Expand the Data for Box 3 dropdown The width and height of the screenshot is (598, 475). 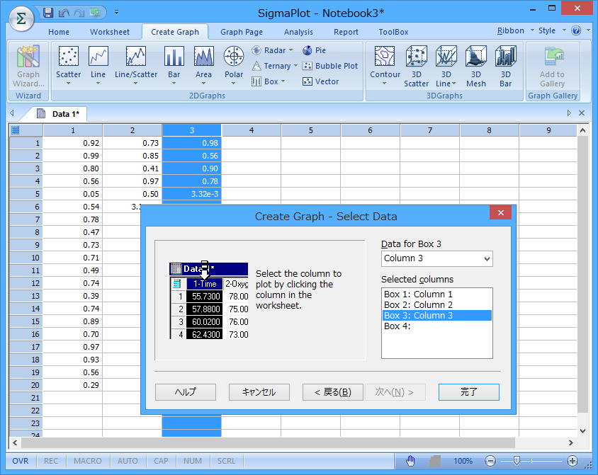[487, 259]
